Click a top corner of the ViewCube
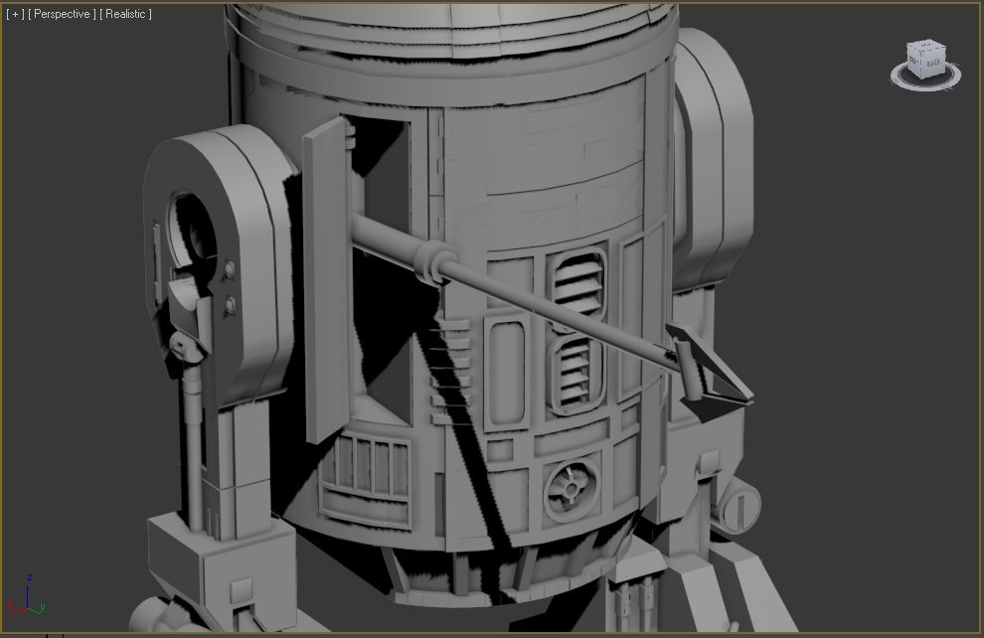 (x=906, y=45)
